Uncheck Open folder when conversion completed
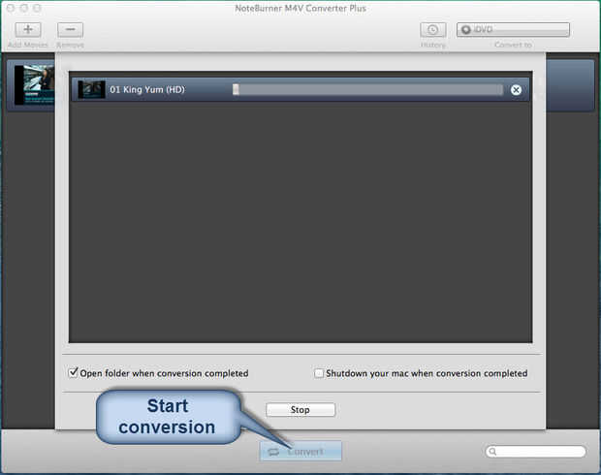 (73, 372)
